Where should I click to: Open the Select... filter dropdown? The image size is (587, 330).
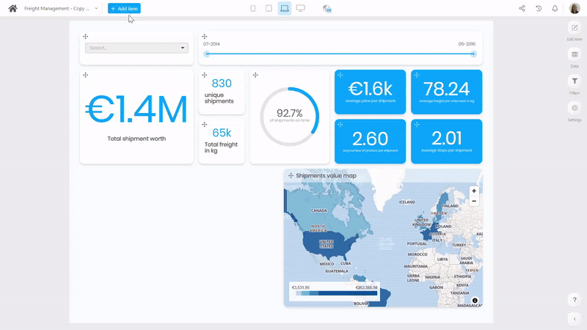pos(136,48)
